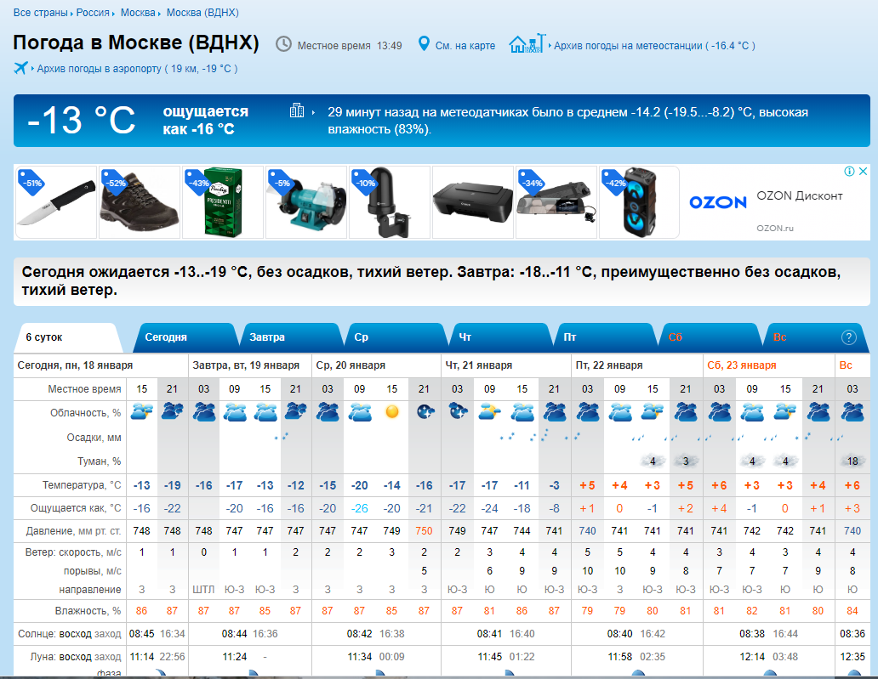878x679 pixels.
Task: Click the ad info icon
Action: (x=849, y=171)
